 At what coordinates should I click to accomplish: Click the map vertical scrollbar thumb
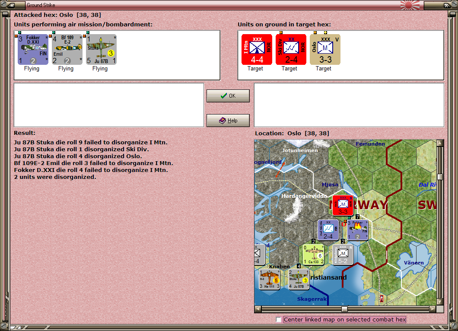440,177
